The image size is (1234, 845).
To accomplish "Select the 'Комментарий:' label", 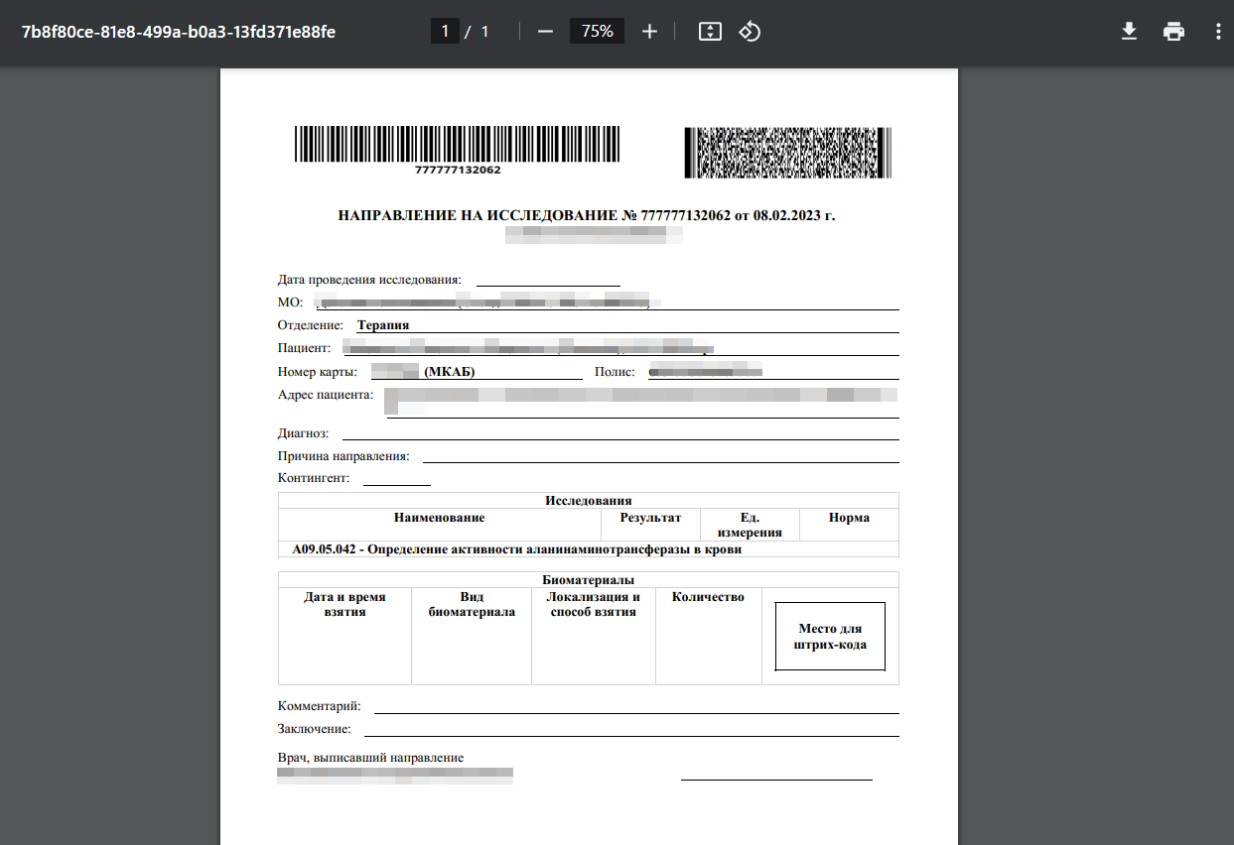I will click(x=320, y=706).
